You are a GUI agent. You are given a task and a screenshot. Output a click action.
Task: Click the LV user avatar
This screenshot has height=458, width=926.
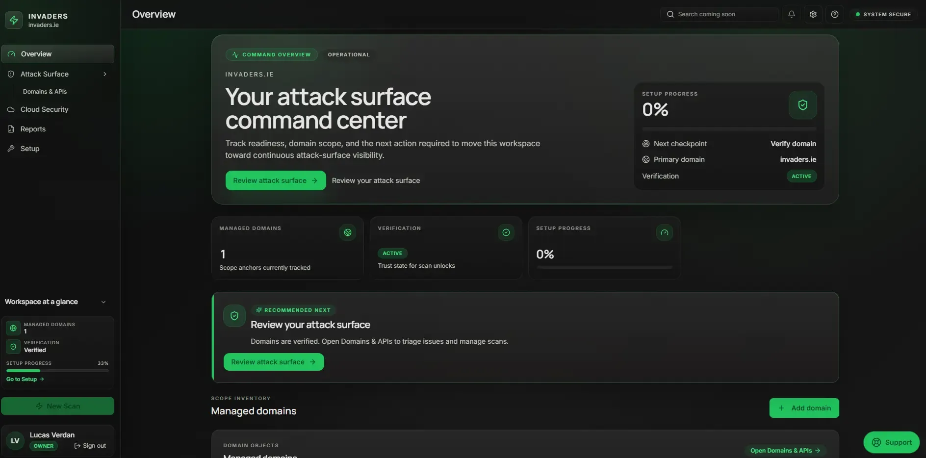(15, 441)
